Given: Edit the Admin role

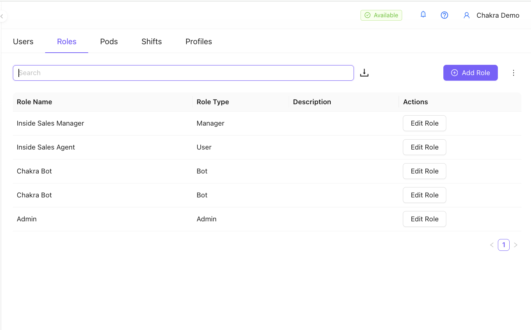Looking at the screenshot, I should [x=425, y=219].
